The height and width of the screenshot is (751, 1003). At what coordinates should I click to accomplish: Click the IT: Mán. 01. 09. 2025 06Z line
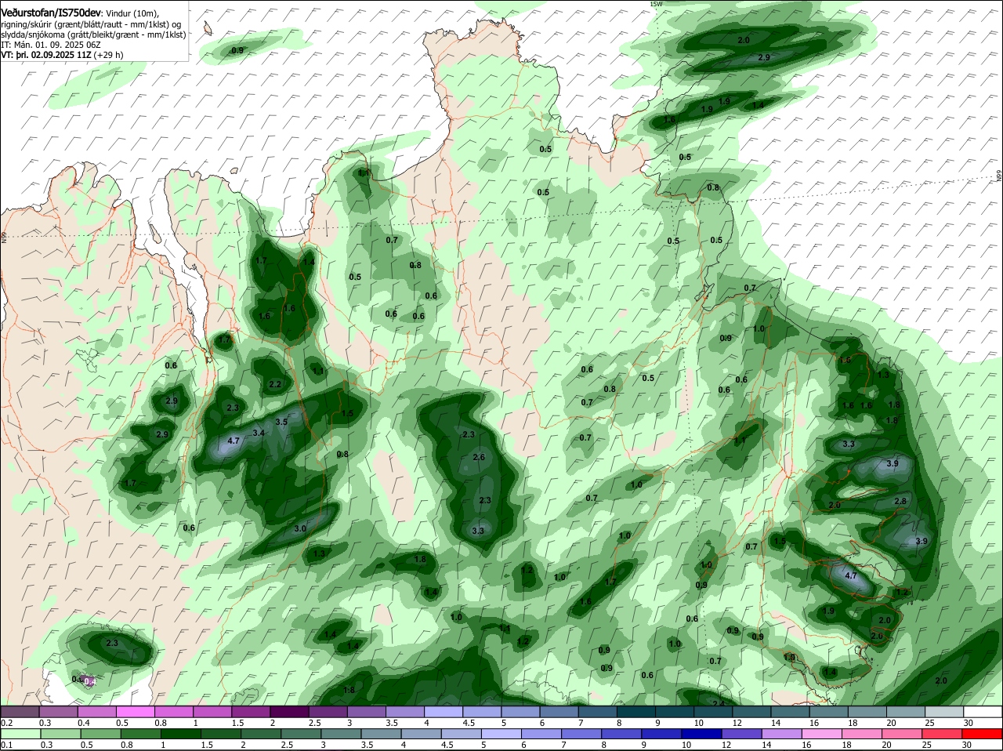coord(51,45)
